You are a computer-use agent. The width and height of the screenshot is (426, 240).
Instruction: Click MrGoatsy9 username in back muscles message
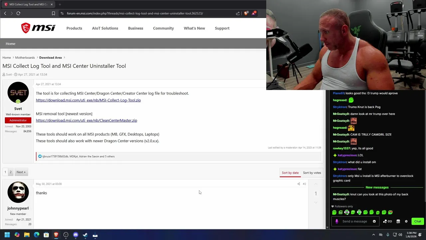tap(341, 194)
